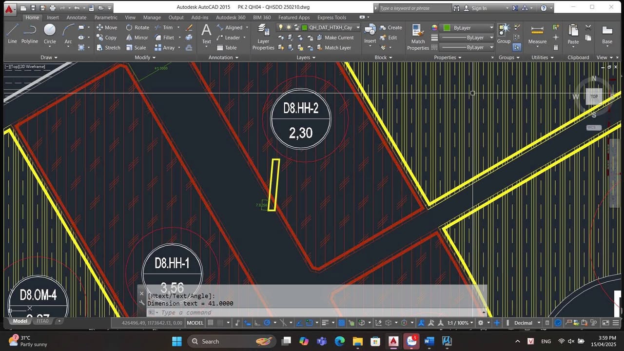The height and width of the screenshot is (351, 624).
Task: Select the Table annotation tool
Action: (x=226, y=48)
